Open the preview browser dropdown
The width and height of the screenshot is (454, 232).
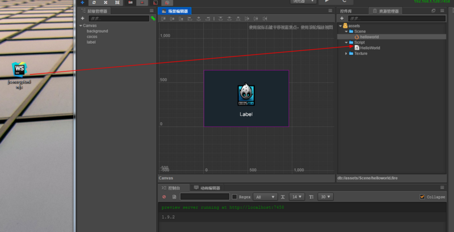[x=303, y=2]
